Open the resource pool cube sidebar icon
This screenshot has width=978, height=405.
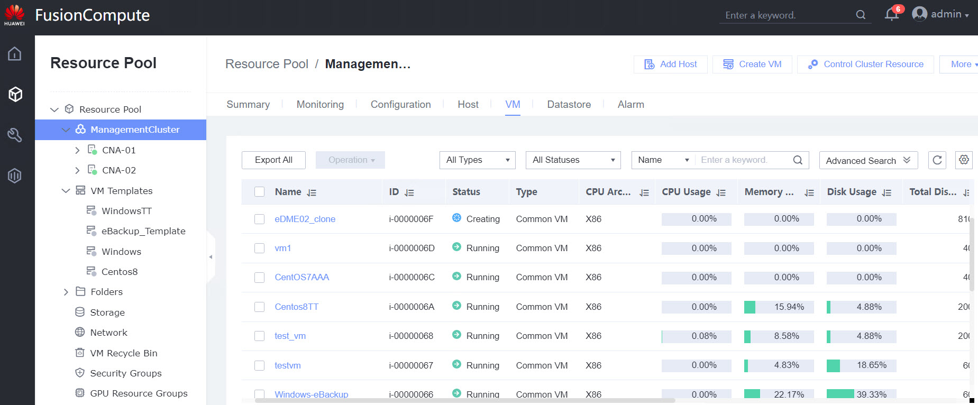[15, 94]
